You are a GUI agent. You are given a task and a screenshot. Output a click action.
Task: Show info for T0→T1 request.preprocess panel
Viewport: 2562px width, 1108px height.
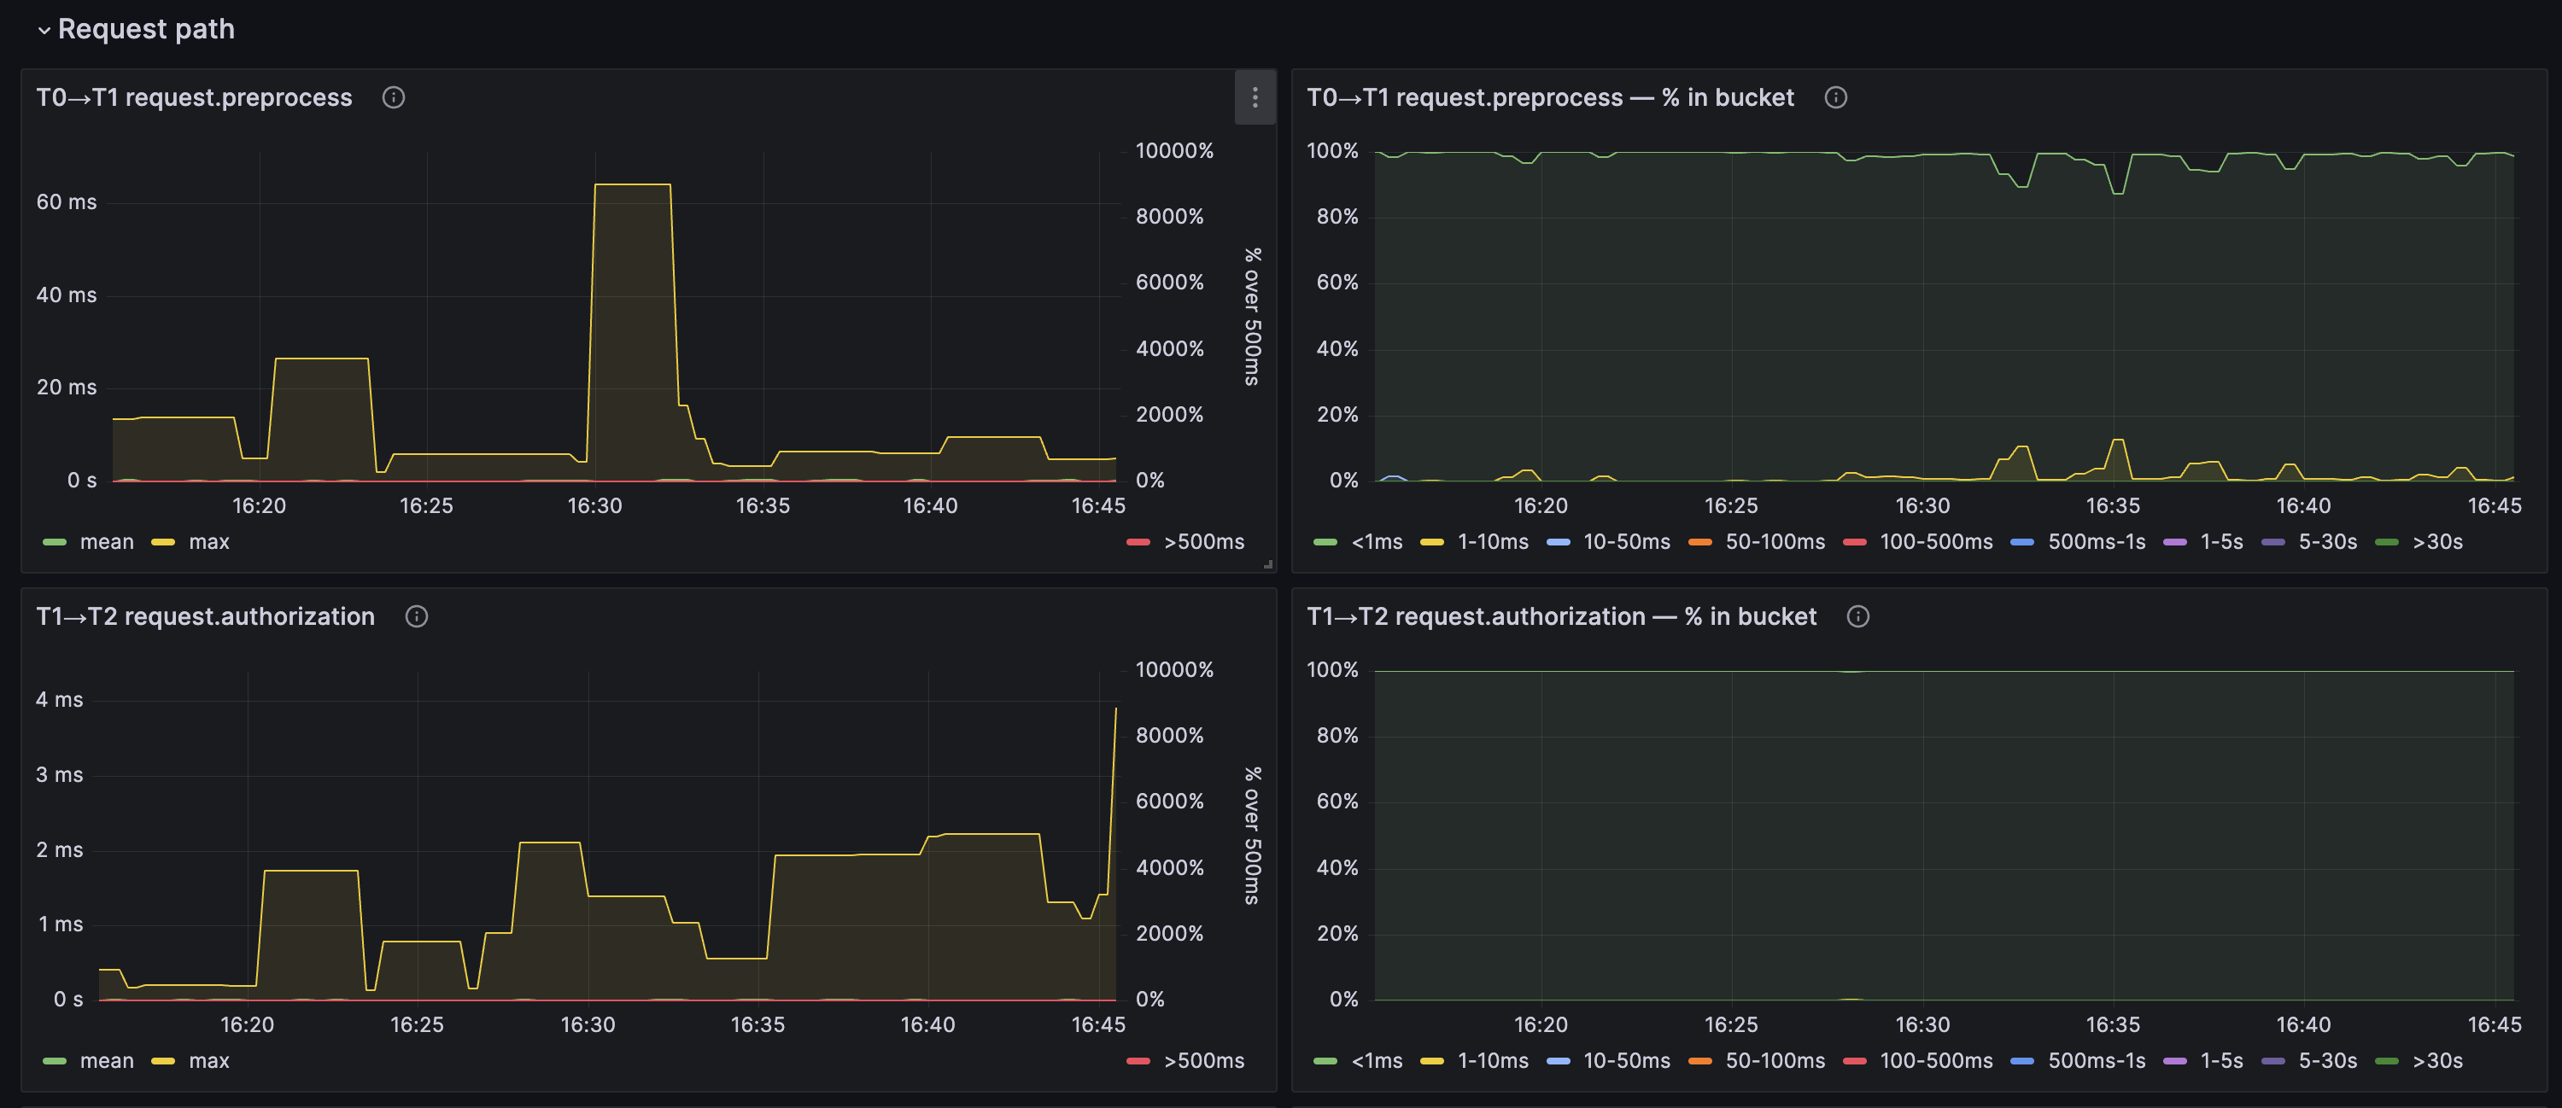point(394,97)
